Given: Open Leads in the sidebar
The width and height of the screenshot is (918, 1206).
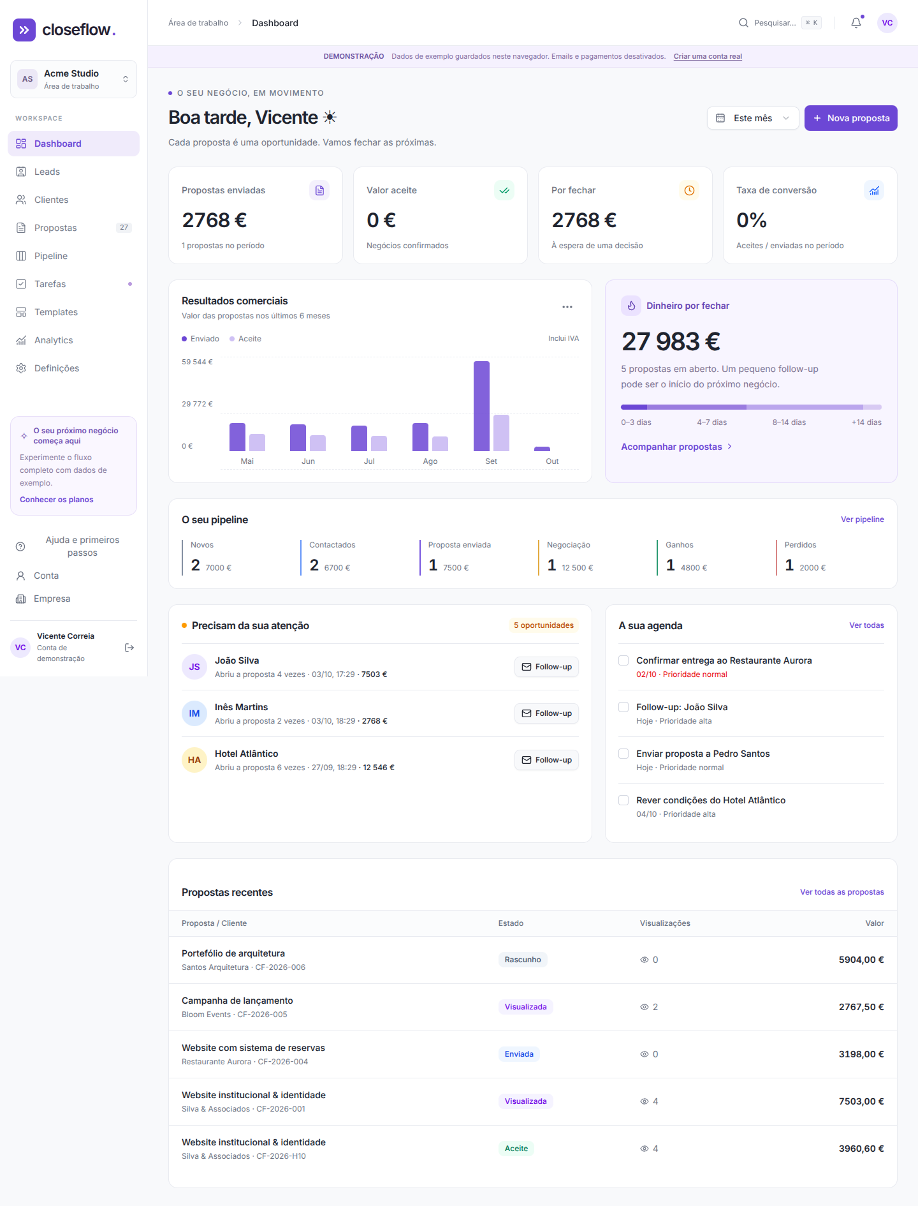Looking at the screenshot, I should [73, 172].
